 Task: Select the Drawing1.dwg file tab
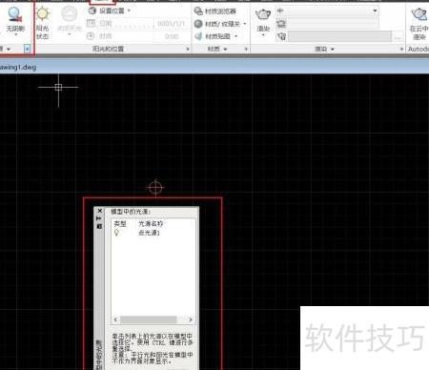coord(18,68)
